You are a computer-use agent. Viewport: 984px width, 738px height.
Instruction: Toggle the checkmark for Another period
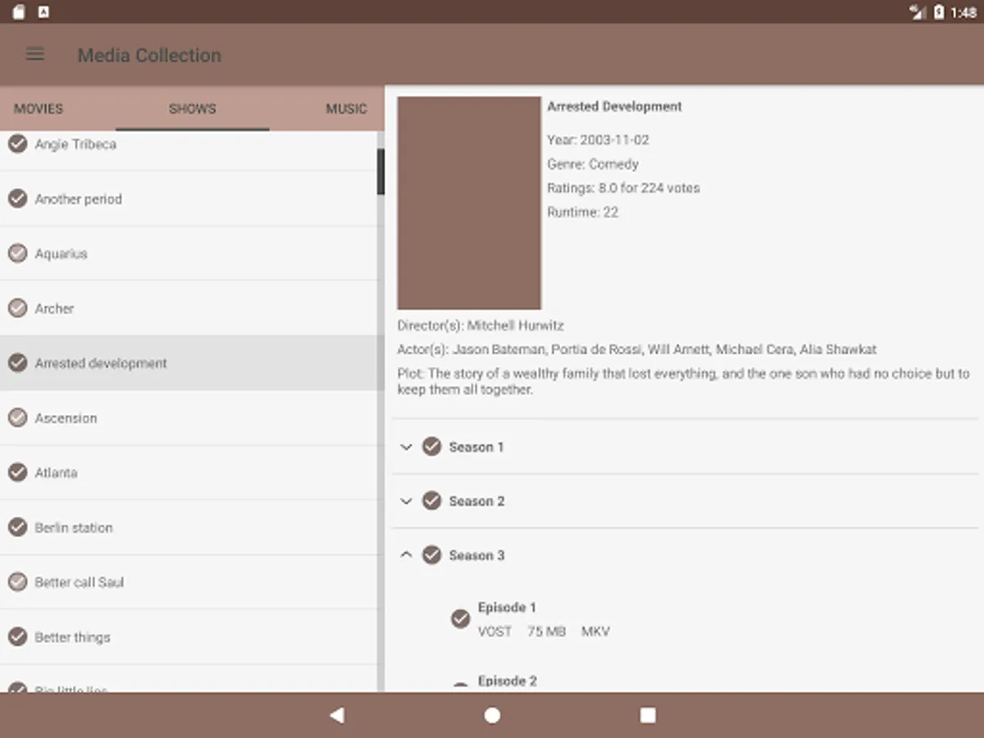pos(17,198)
